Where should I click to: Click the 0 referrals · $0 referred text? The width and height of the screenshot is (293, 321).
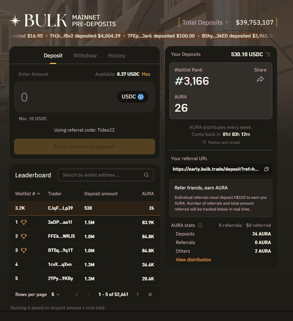click(245, 225)
